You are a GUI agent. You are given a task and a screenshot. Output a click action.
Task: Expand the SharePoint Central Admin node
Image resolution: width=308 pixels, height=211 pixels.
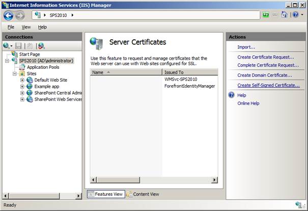pos(22,93)
